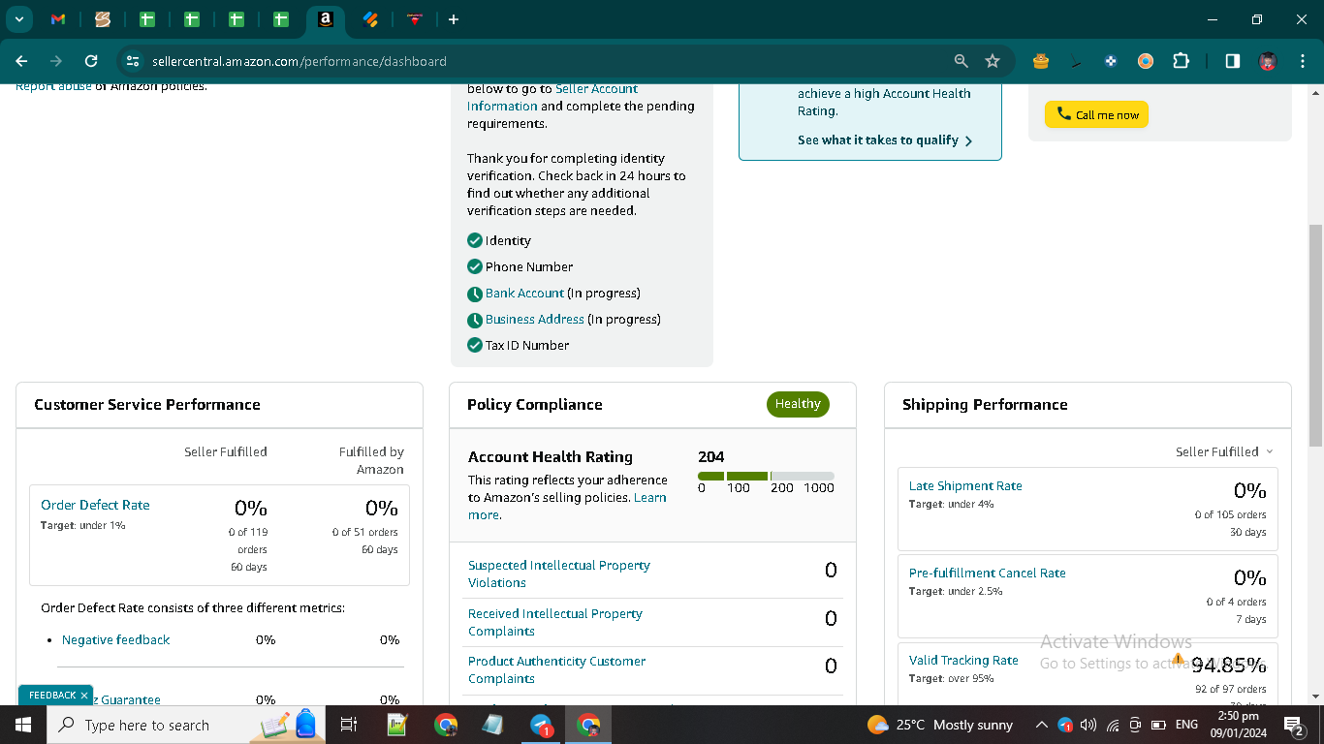
Task: Open the Late Shipment Rate link
Action: click(965, 485)
